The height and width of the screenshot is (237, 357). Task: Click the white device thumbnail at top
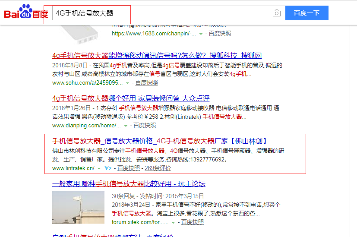[82, 28]
